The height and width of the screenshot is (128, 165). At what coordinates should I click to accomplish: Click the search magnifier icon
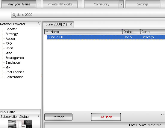coord(14,15)
